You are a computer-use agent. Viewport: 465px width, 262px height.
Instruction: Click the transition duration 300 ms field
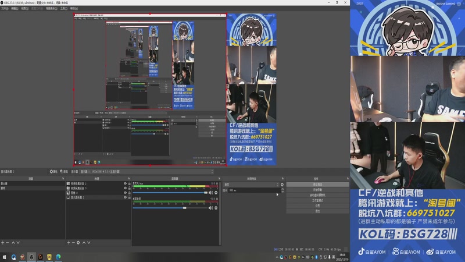coord(254,190)
